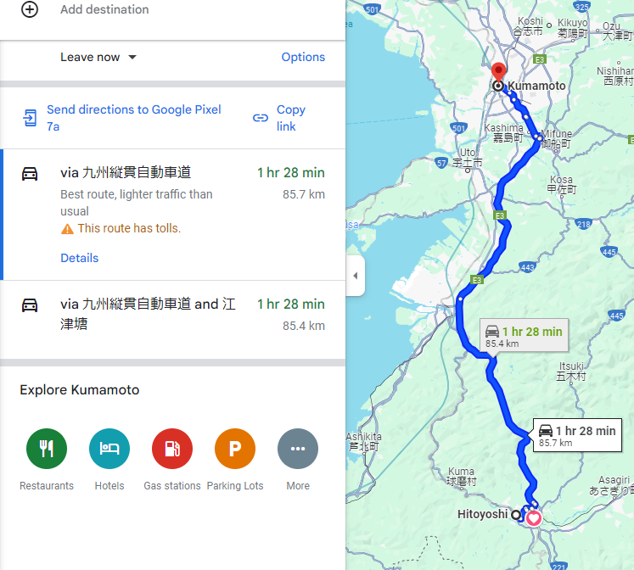Click Send directions to Google Pixel 7a

click(134, 118)
